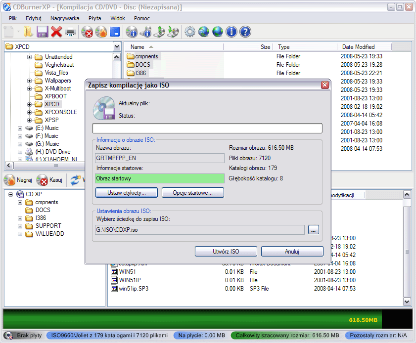Click the Kasuj erase button
Screen dimensions: 416x343
tap(49, 180)
